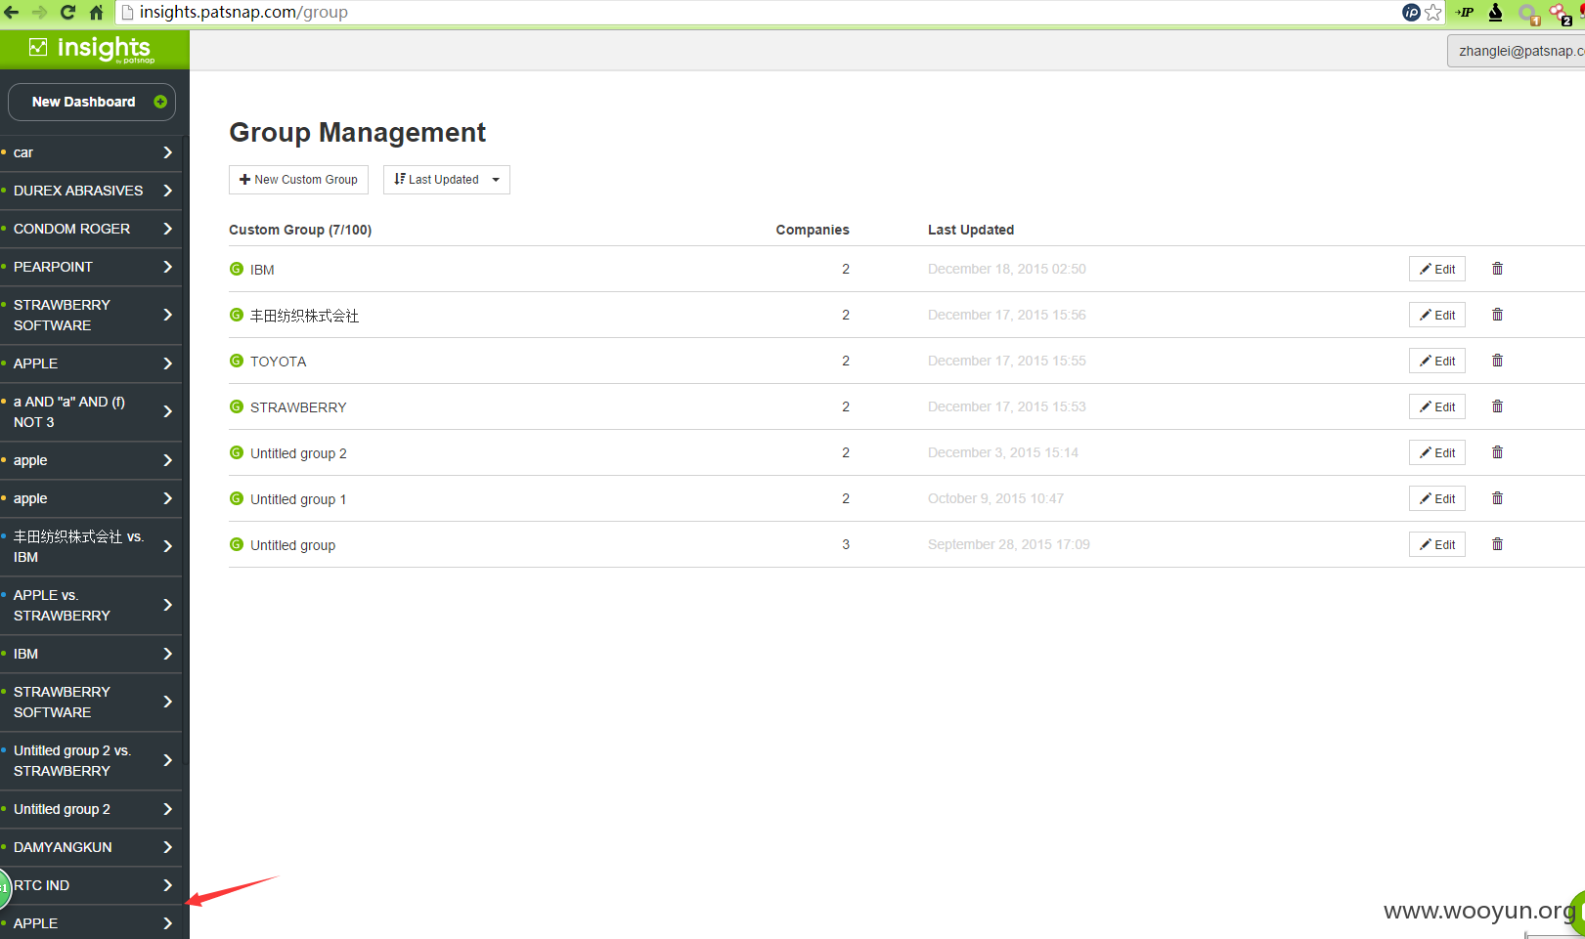The width and height of the screenshot is (1585, 939).
Task: Delete the IBM group via trash icon
Action: 1497,269
